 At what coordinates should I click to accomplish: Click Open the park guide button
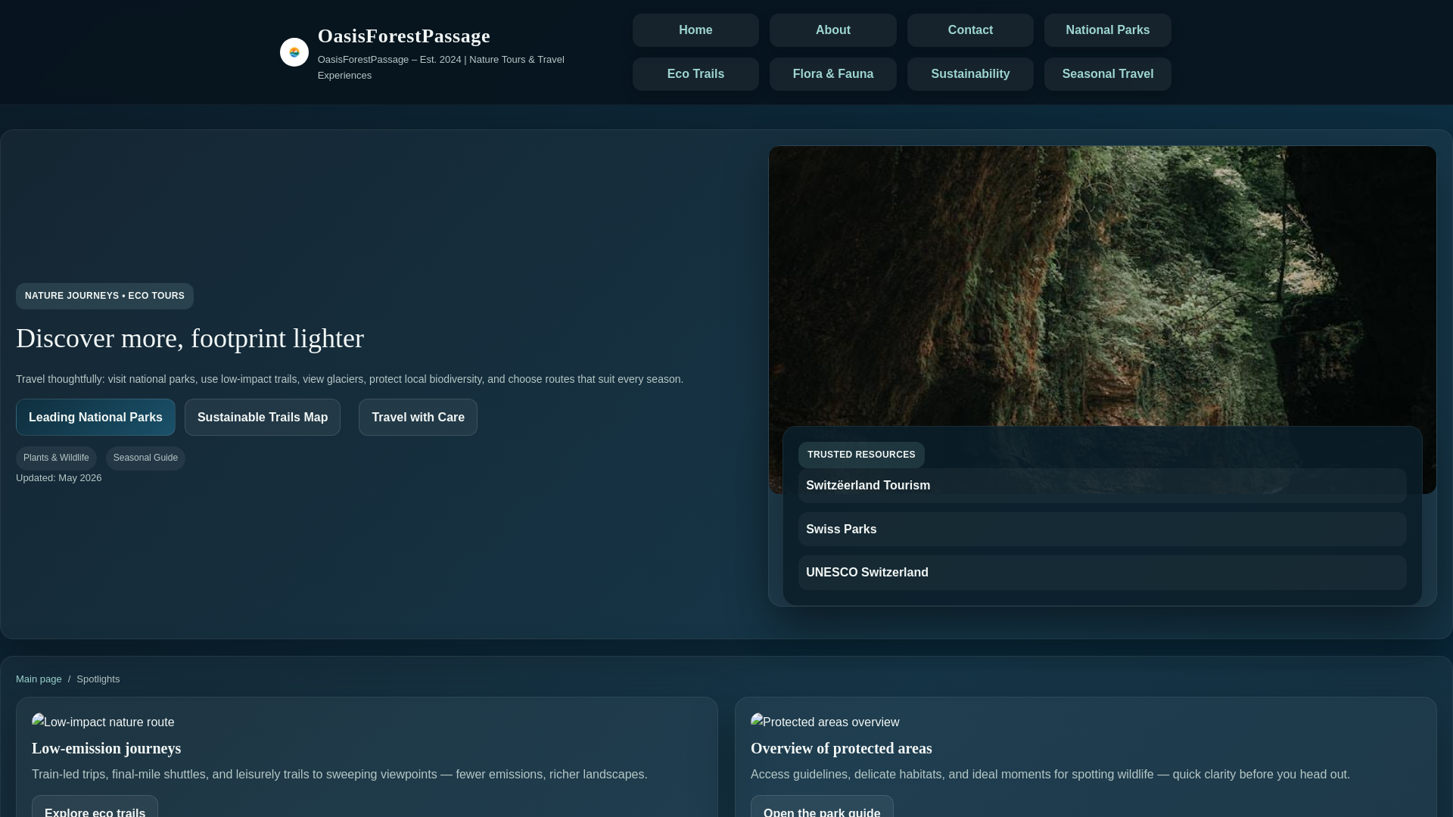tap(822, 806)
